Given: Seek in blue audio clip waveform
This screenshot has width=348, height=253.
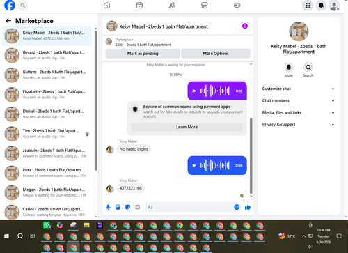Looking at the screenshot, I should coord(215,165).
